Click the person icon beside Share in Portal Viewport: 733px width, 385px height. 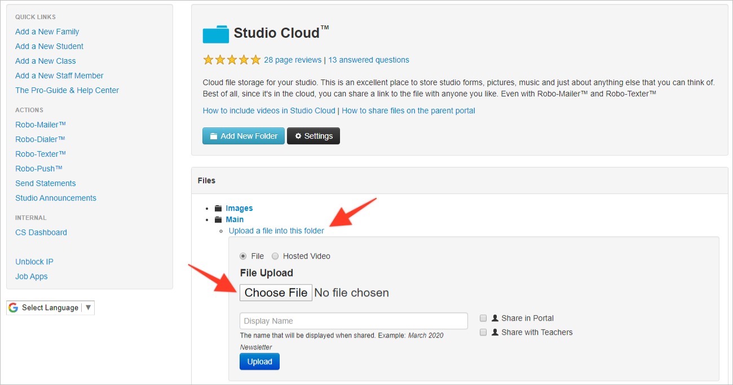(495, 318)
